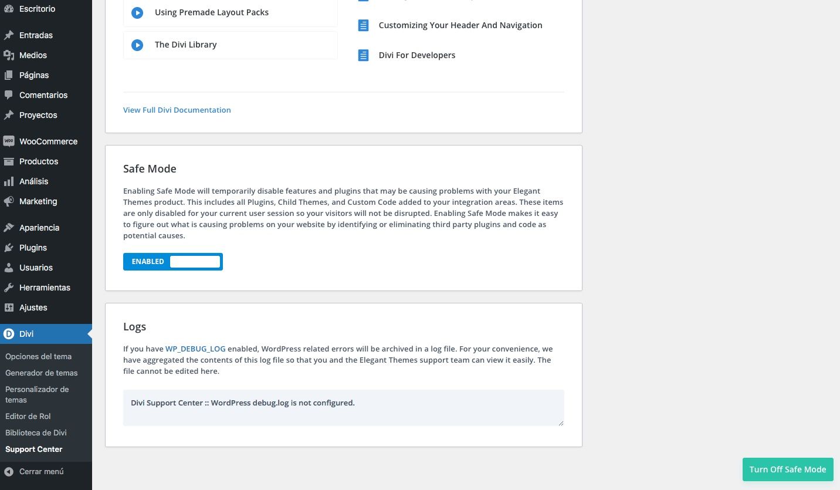The height and width of the screenshot is (490, 840).
Task: Open Plugins via its plug icon
Action: tap(9, 248)
